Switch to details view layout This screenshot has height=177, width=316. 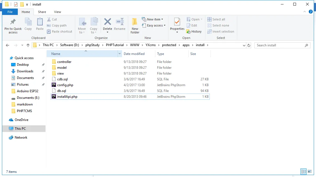[x=304, y=171]
